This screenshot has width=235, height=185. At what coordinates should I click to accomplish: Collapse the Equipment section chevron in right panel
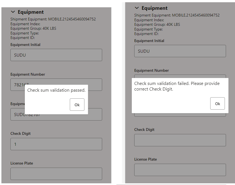(137, 8)
